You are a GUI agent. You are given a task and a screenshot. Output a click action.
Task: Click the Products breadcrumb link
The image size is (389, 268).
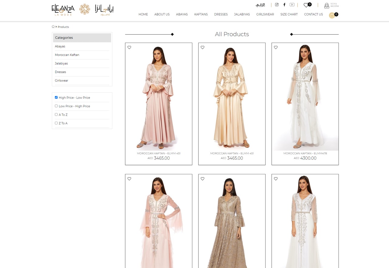63,27
